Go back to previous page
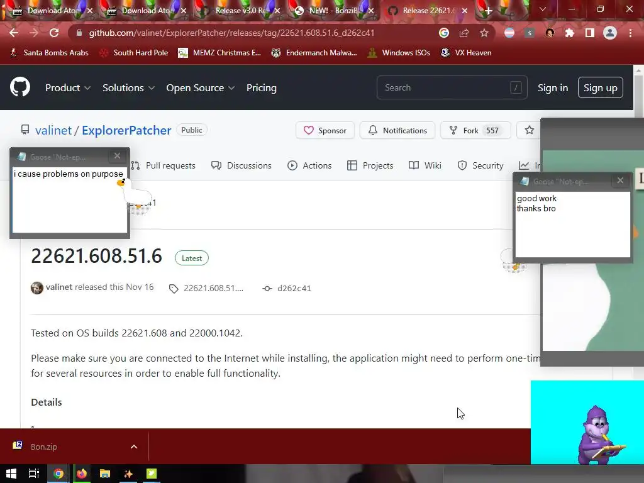The height and width of the screenshot is (483, 644). 14,33
